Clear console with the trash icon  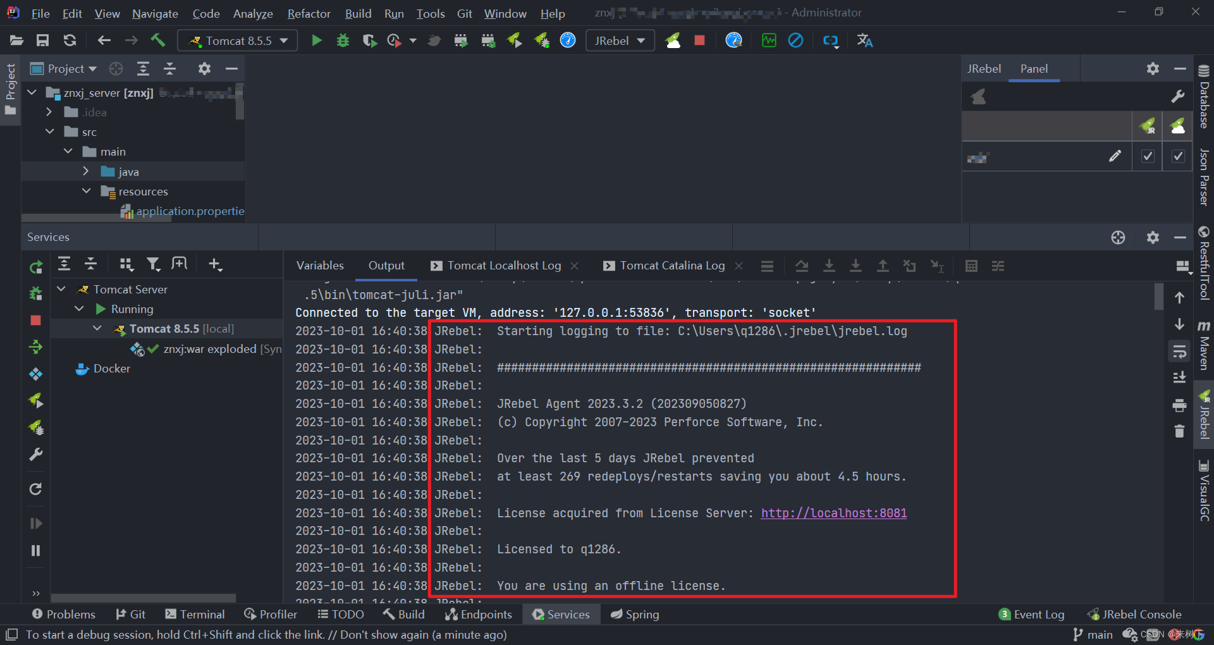click(x=1179, y=431)
